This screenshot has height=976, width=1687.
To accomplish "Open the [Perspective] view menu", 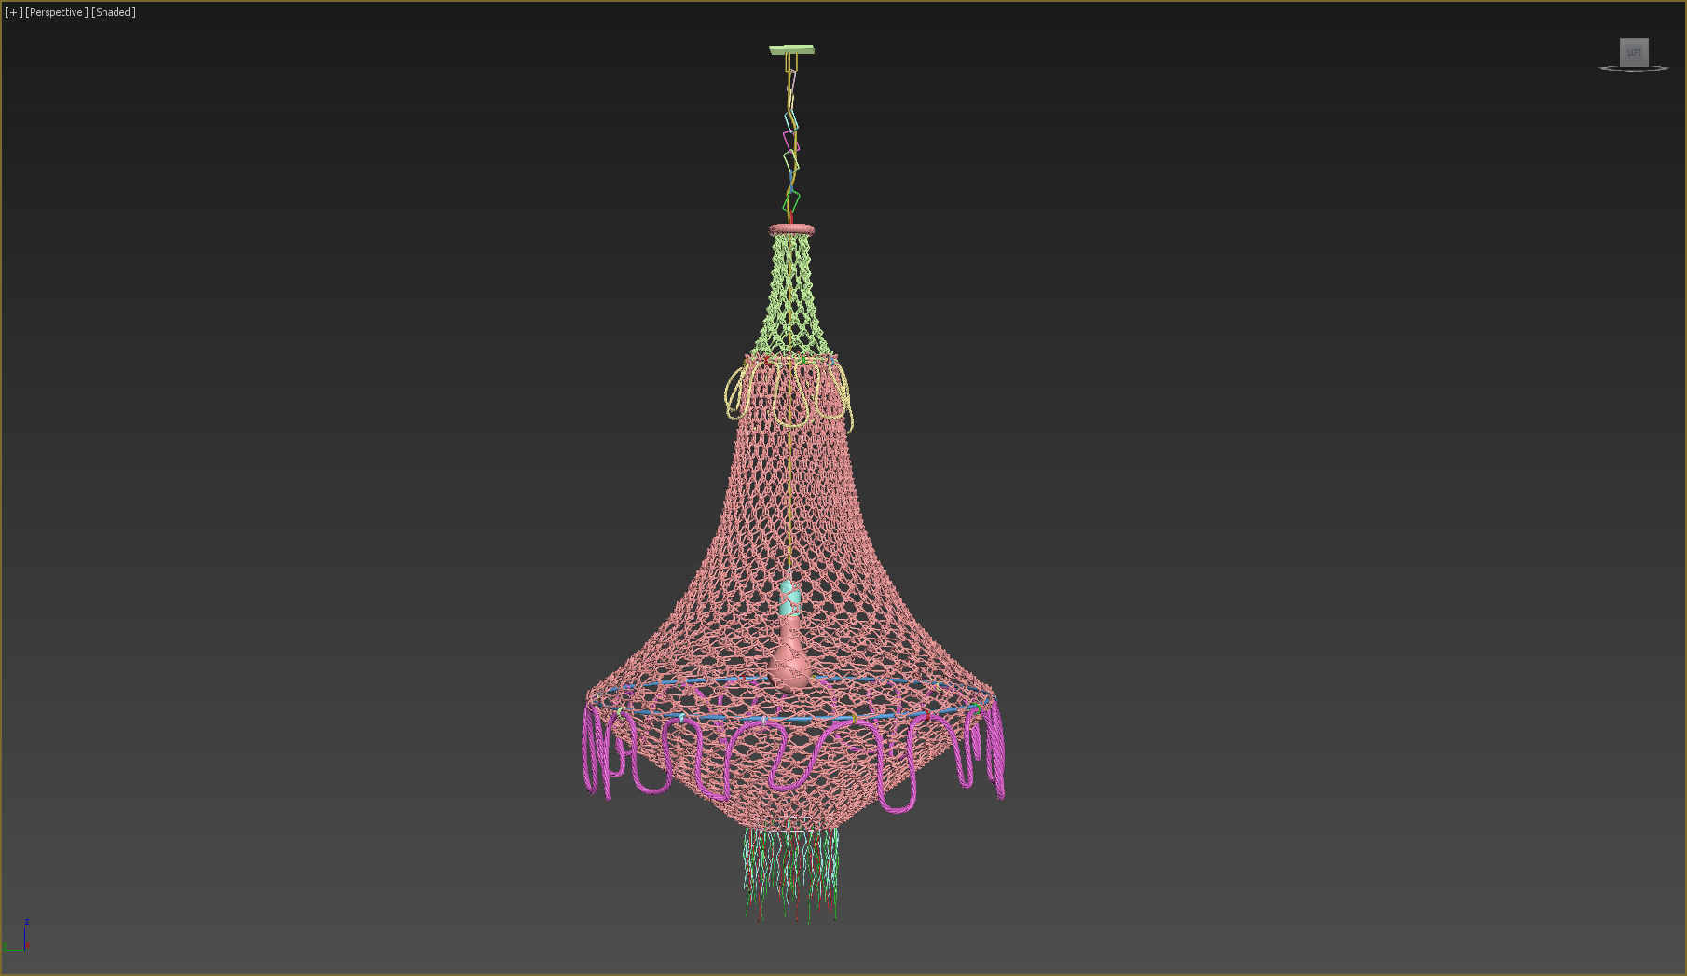I will (57, 12).
